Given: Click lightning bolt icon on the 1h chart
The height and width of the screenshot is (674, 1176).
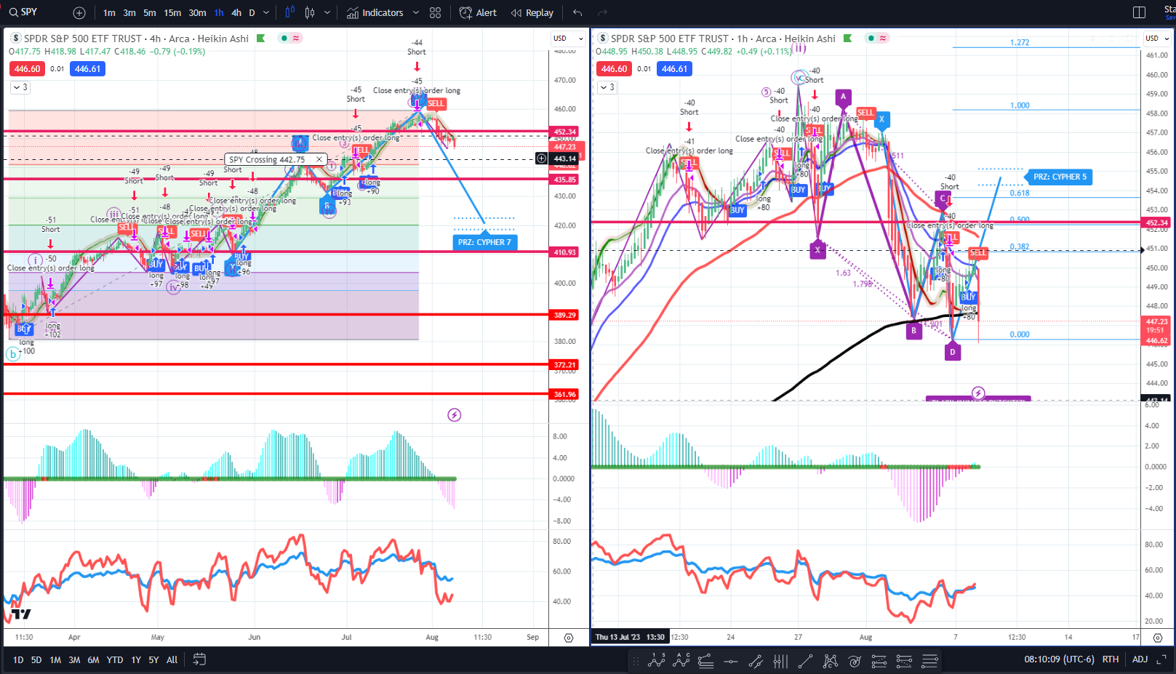Looking at the screenshot, I should click(978, 393).
